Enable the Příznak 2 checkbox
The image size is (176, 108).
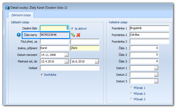coord(131,93)
